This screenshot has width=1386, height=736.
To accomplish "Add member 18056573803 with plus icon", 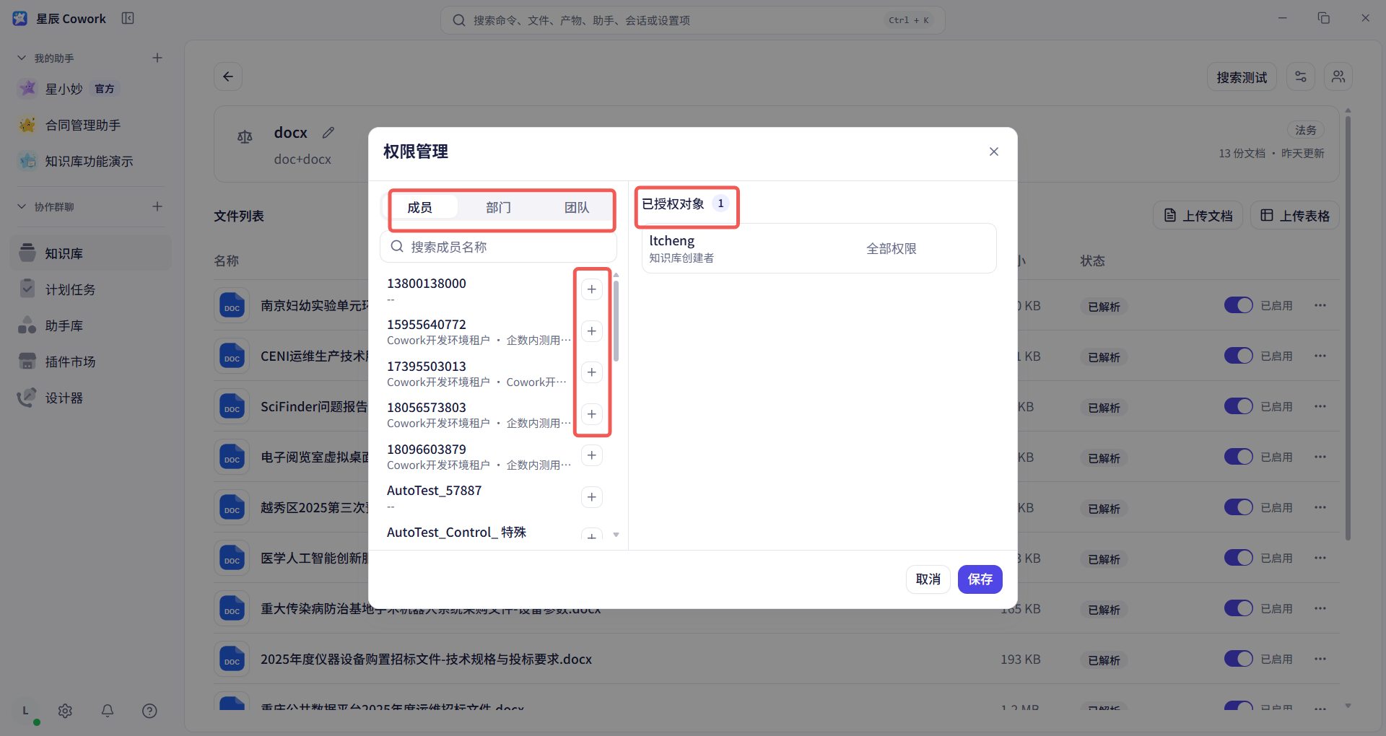I will tap(591, 414).
